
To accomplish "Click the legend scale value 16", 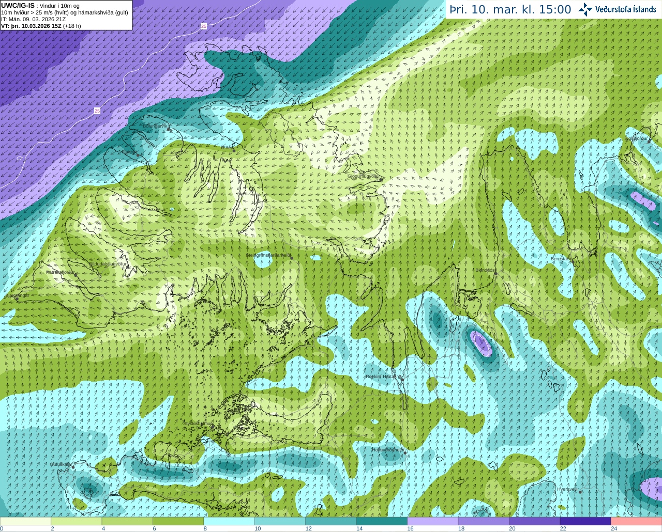I will (410, 528).
